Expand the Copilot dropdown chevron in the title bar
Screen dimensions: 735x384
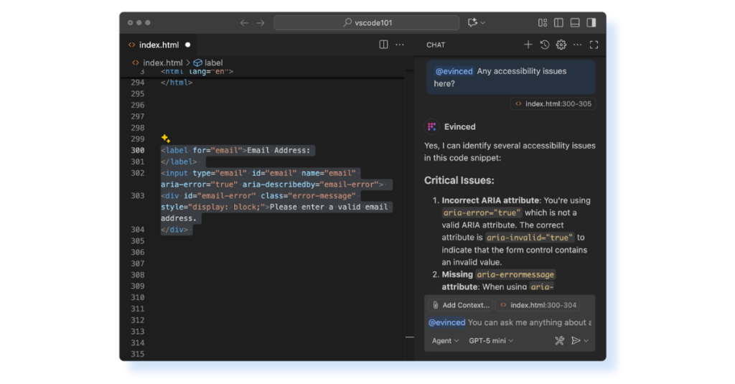click(483, 22)
